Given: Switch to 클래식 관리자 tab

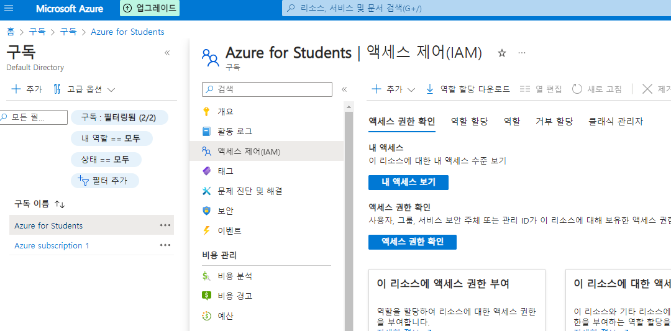Looking at the screenshot, I should point(616,122).
